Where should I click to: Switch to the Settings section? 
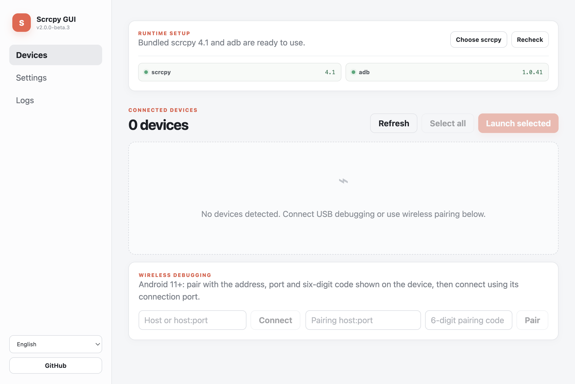pos(56,78)
